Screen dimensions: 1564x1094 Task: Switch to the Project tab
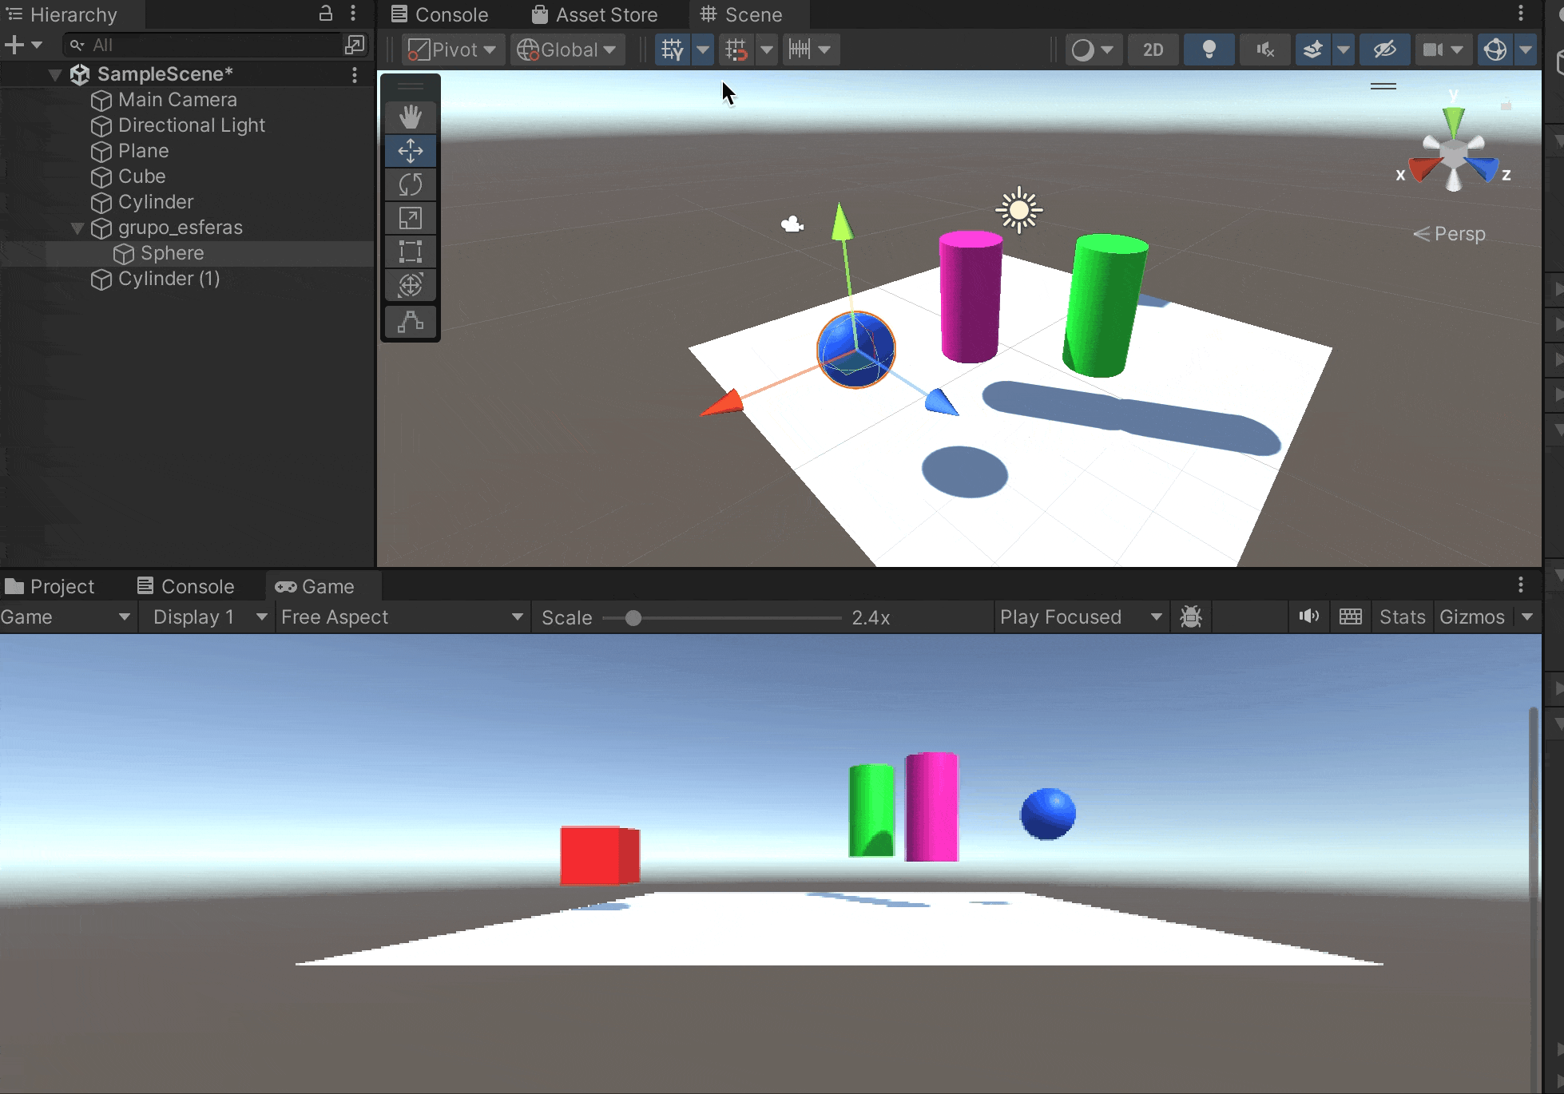click(50, 586)
